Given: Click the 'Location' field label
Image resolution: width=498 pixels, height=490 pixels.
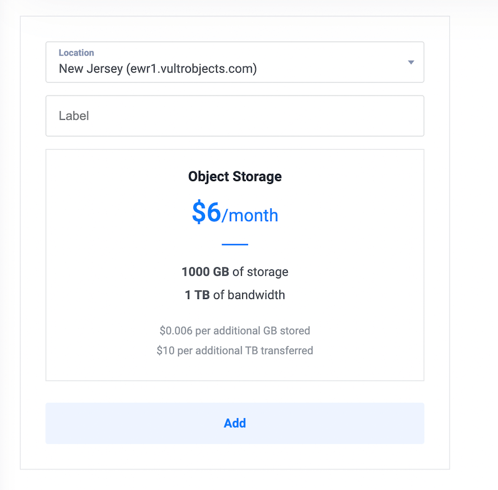Looking at the screenshot, I should [76, 52].
